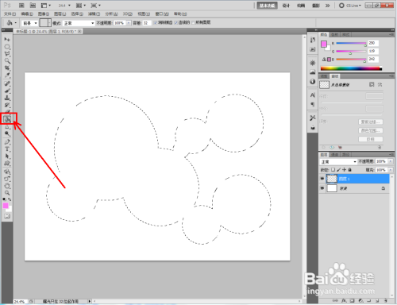Screen dimensions: 397x305
Task: Hide layer 1 using its eye icon
Action: pyautogui.click(x=322, y=179)
